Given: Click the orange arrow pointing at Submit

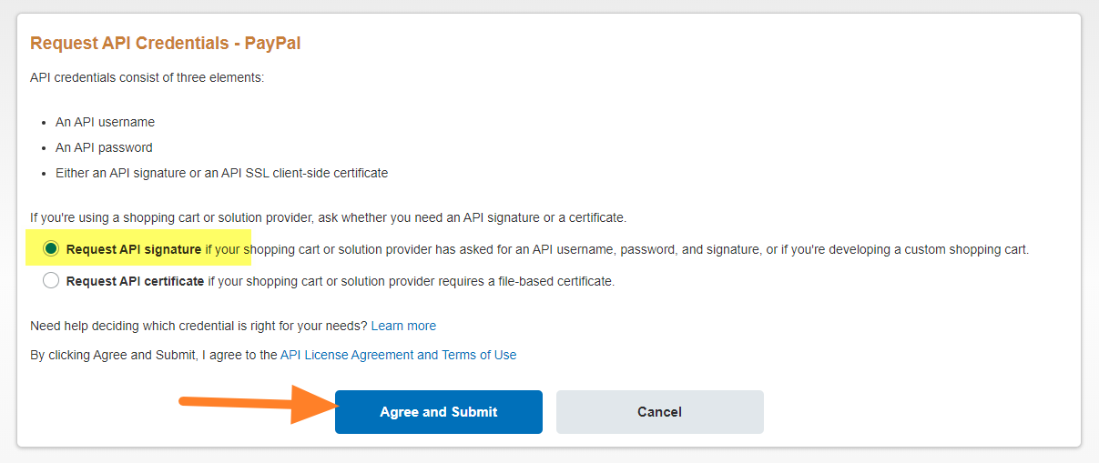Looking at the screenshot, I should (x=255, y=404).
